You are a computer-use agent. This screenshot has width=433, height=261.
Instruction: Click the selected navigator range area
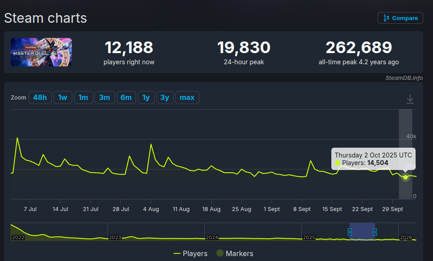point(362,232)
